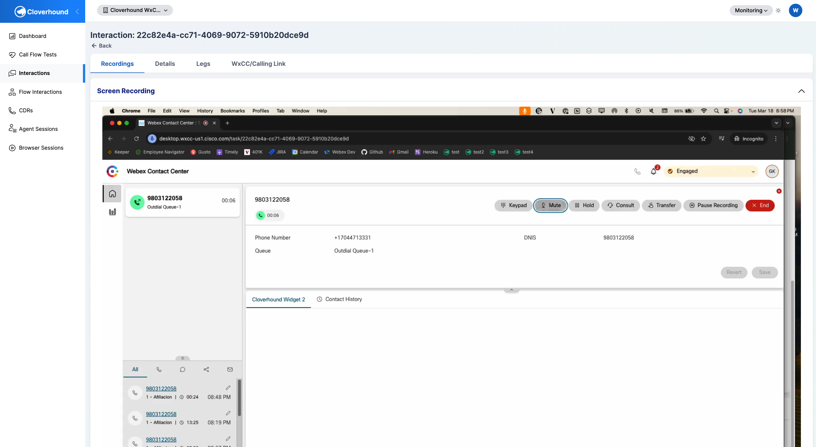The height and width of the screenshot is (447, 816).
Task: Reload the Chrome page
Action: click(x=136, y=139)
